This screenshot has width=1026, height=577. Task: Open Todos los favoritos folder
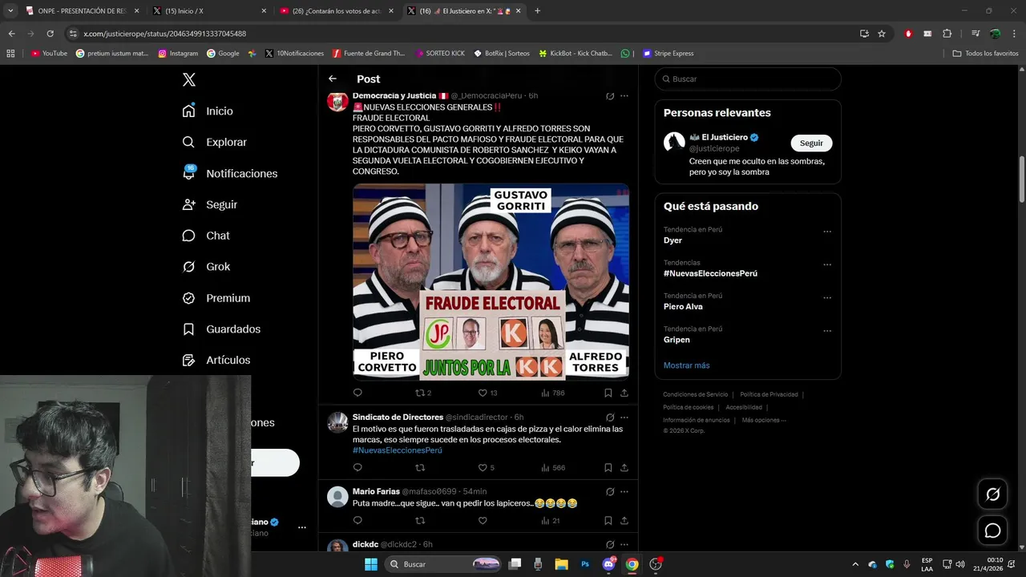point(985,53)
